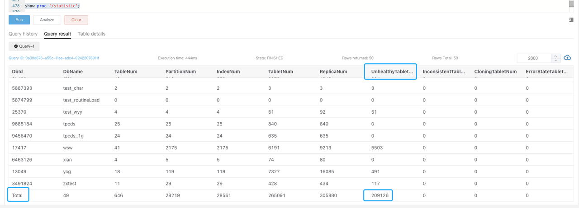Run the SQL query

[x=19, y=20]
